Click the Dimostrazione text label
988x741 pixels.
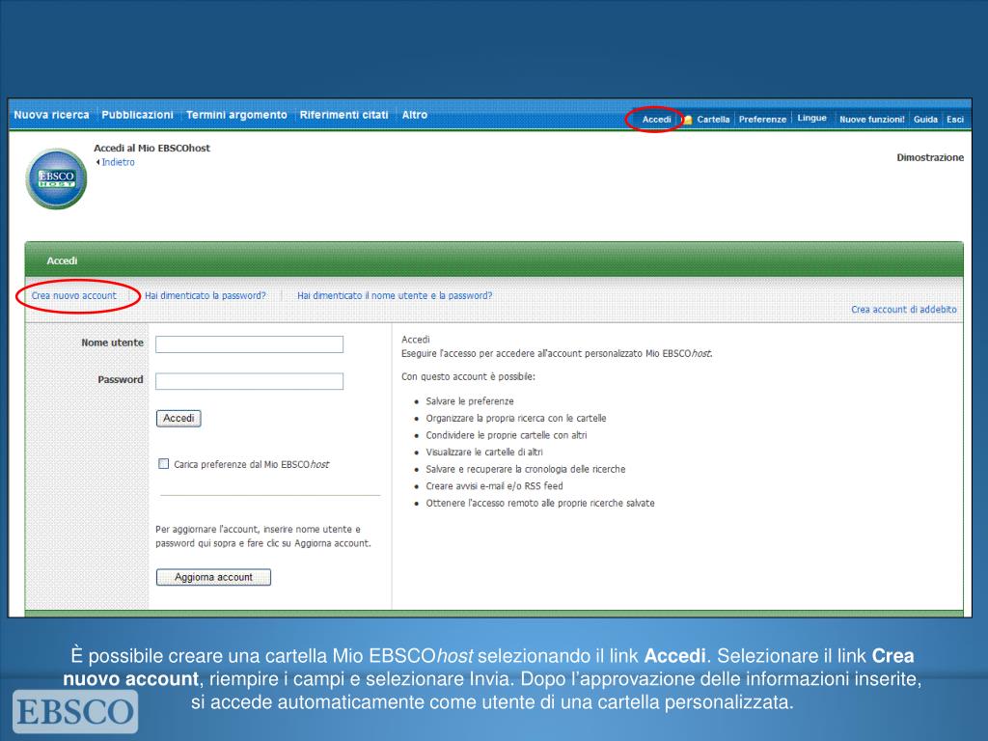pos(930,157)
